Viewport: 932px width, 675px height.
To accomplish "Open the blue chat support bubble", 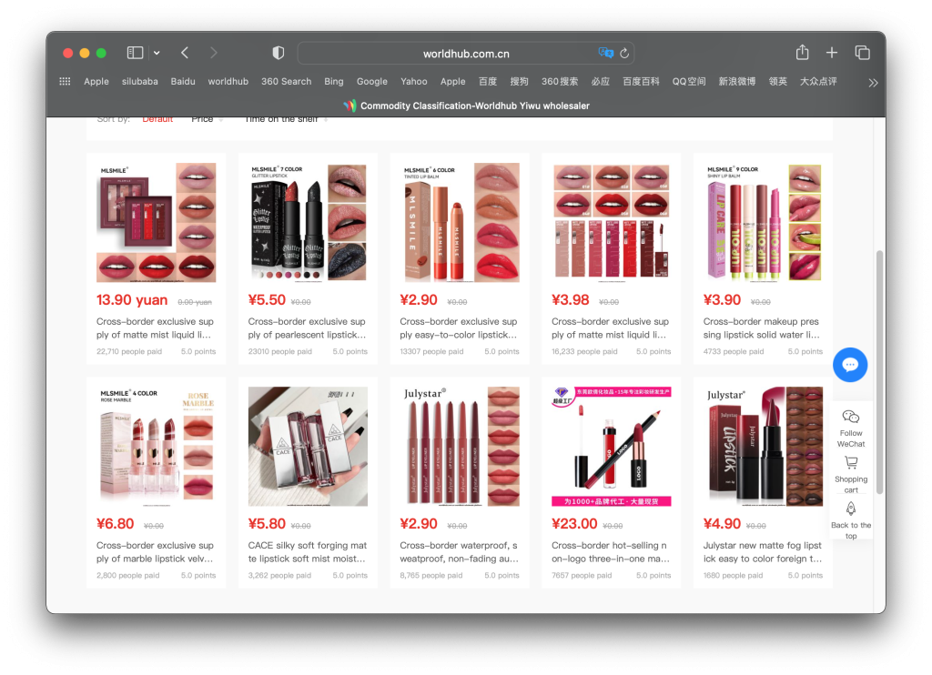I will [x=850, y=365].
